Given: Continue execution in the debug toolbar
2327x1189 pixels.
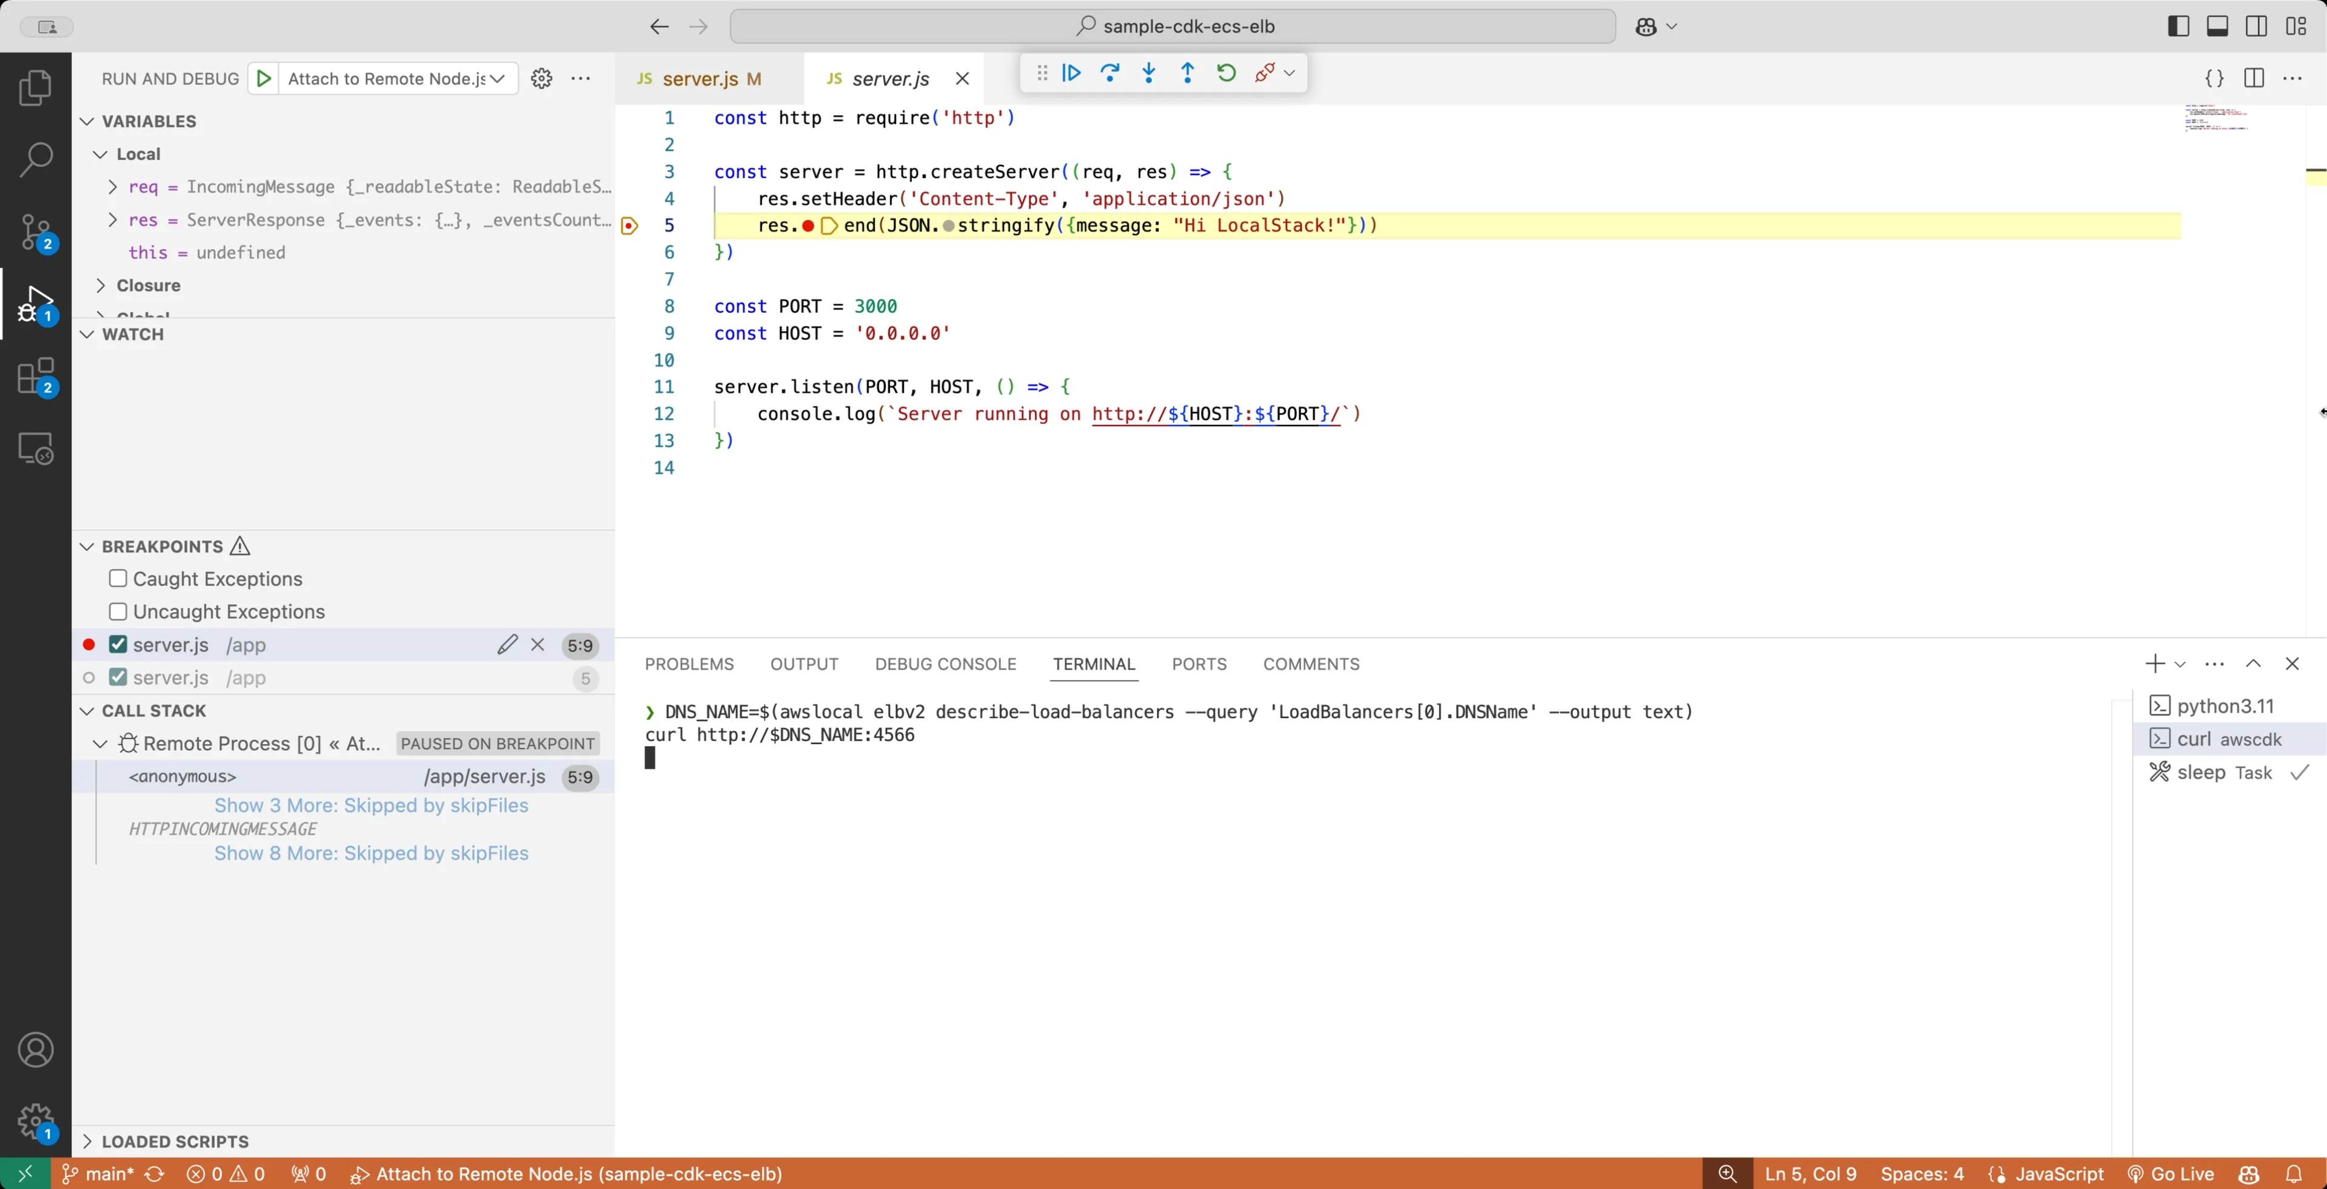Looking at the screenshot, I should point(1071,73).
